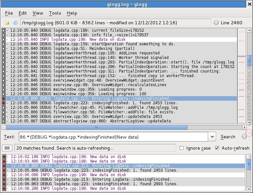The image size is (253, 193).
Task: Select filtered line '12:16:08.286 INFO New data on disk'
Action: coord(126,188)
